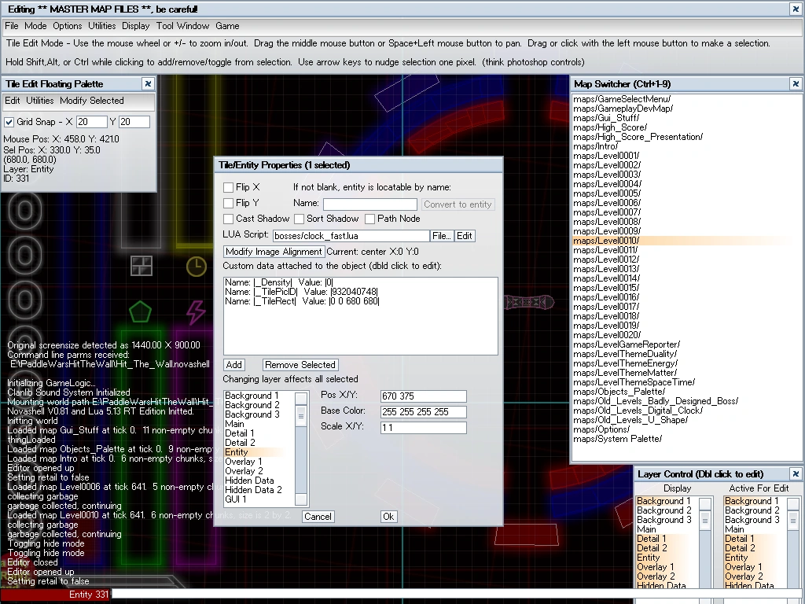
Task: Click the File... button beside LUA Script
Action: [442, 236]
